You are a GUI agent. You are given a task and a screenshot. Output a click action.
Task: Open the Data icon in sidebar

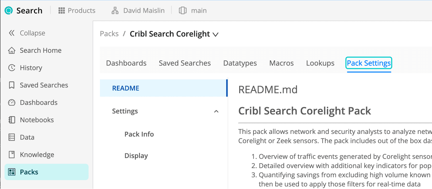coord(12,137)
